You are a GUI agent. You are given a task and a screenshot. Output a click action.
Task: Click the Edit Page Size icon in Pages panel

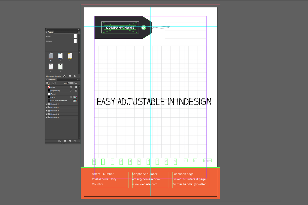tap(64, 76)
